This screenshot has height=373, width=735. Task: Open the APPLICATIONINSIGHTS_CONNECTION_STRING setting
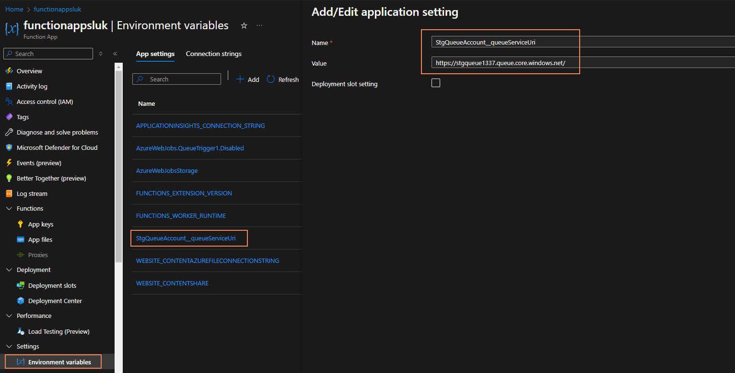[200, 125]
